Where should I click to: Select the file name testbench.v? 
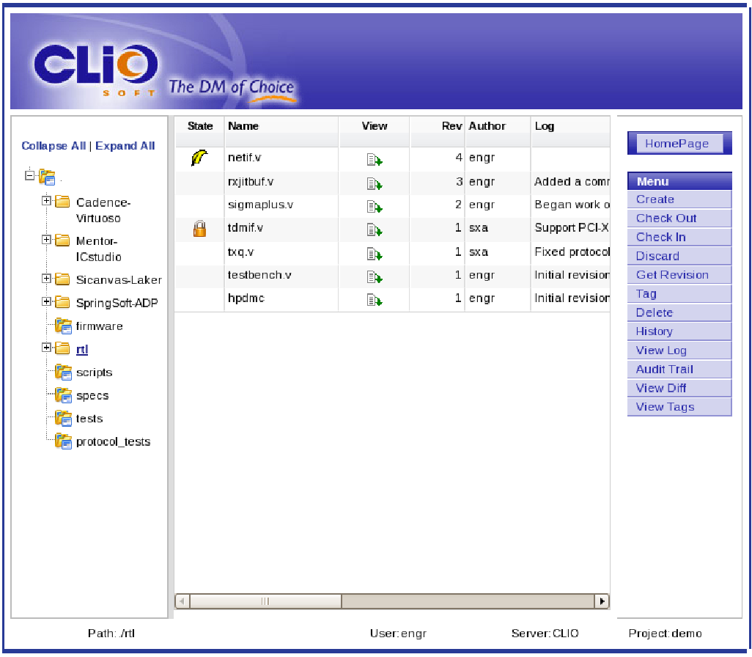(x=259, y=275)
